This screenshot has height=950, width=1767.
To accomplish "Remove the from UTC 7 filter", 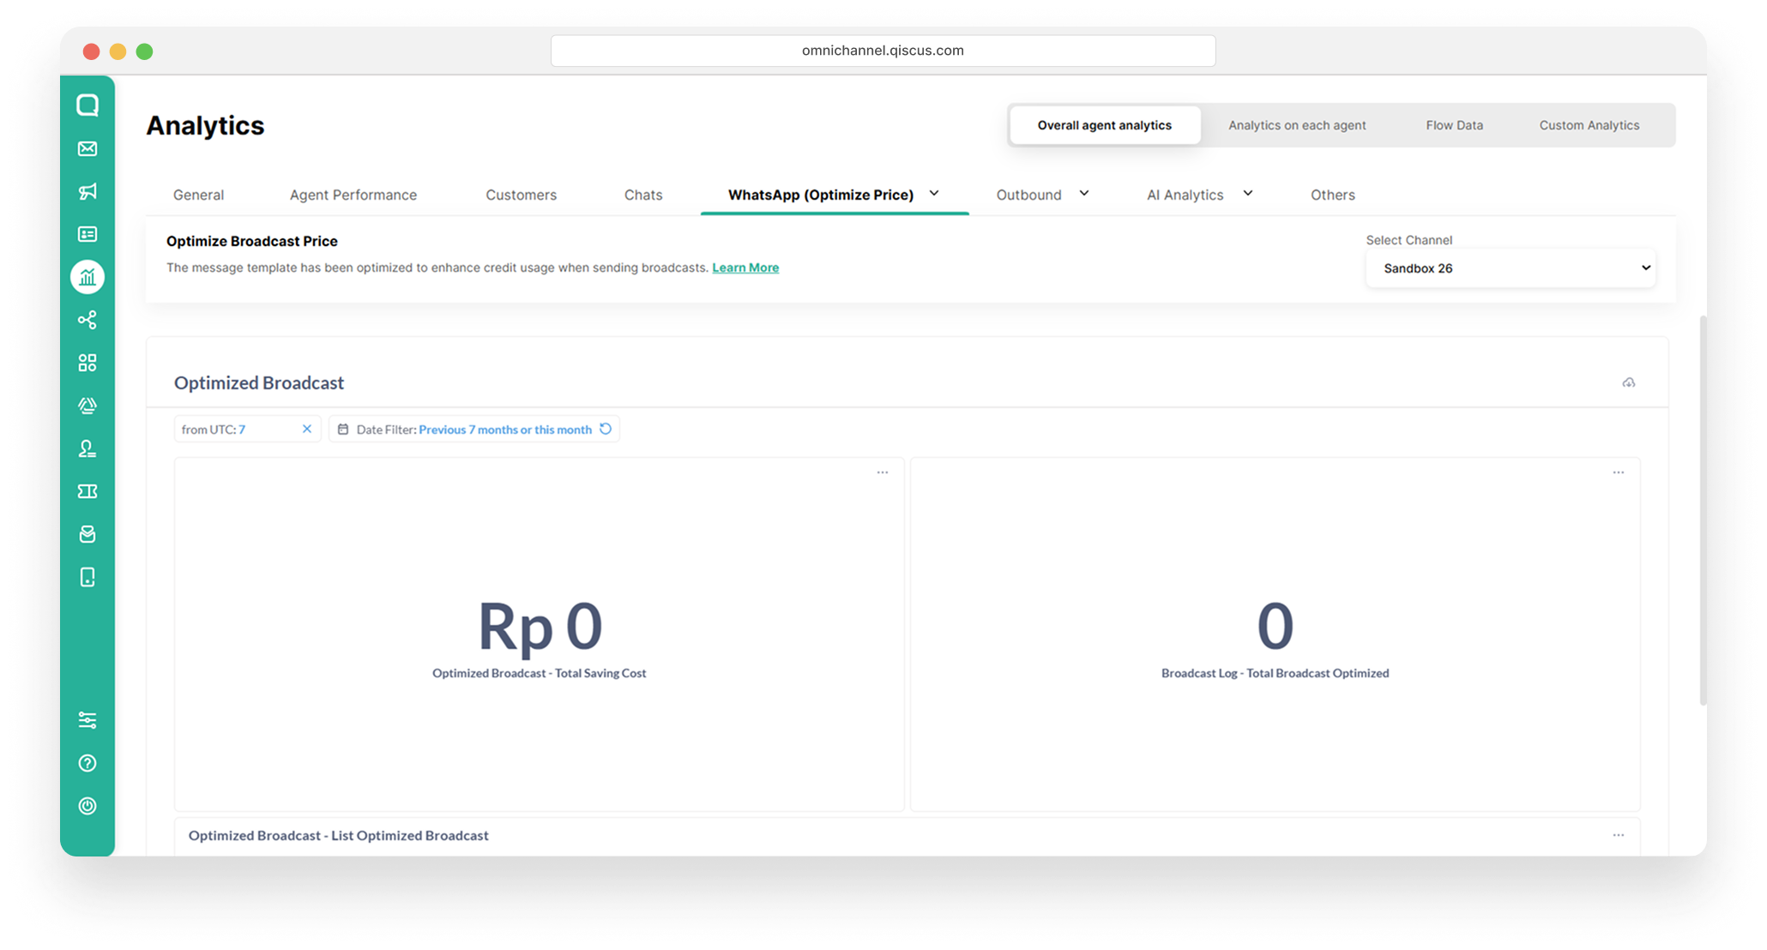I will (x=307, y=429).
